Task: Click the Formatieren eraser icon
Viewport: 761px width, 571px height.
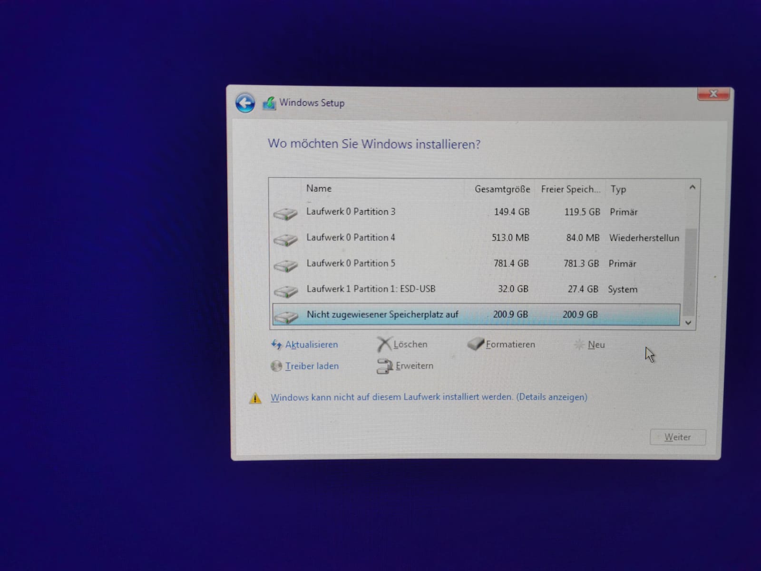Action: coord(475,344)
